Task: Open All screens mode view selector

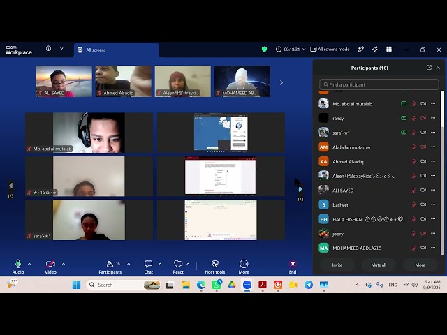Action: tap(330, 50)
